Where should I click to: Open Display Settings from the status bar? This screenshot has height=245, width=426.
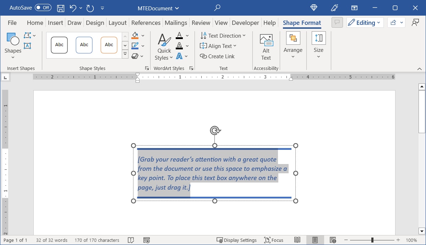click(237, 240)
